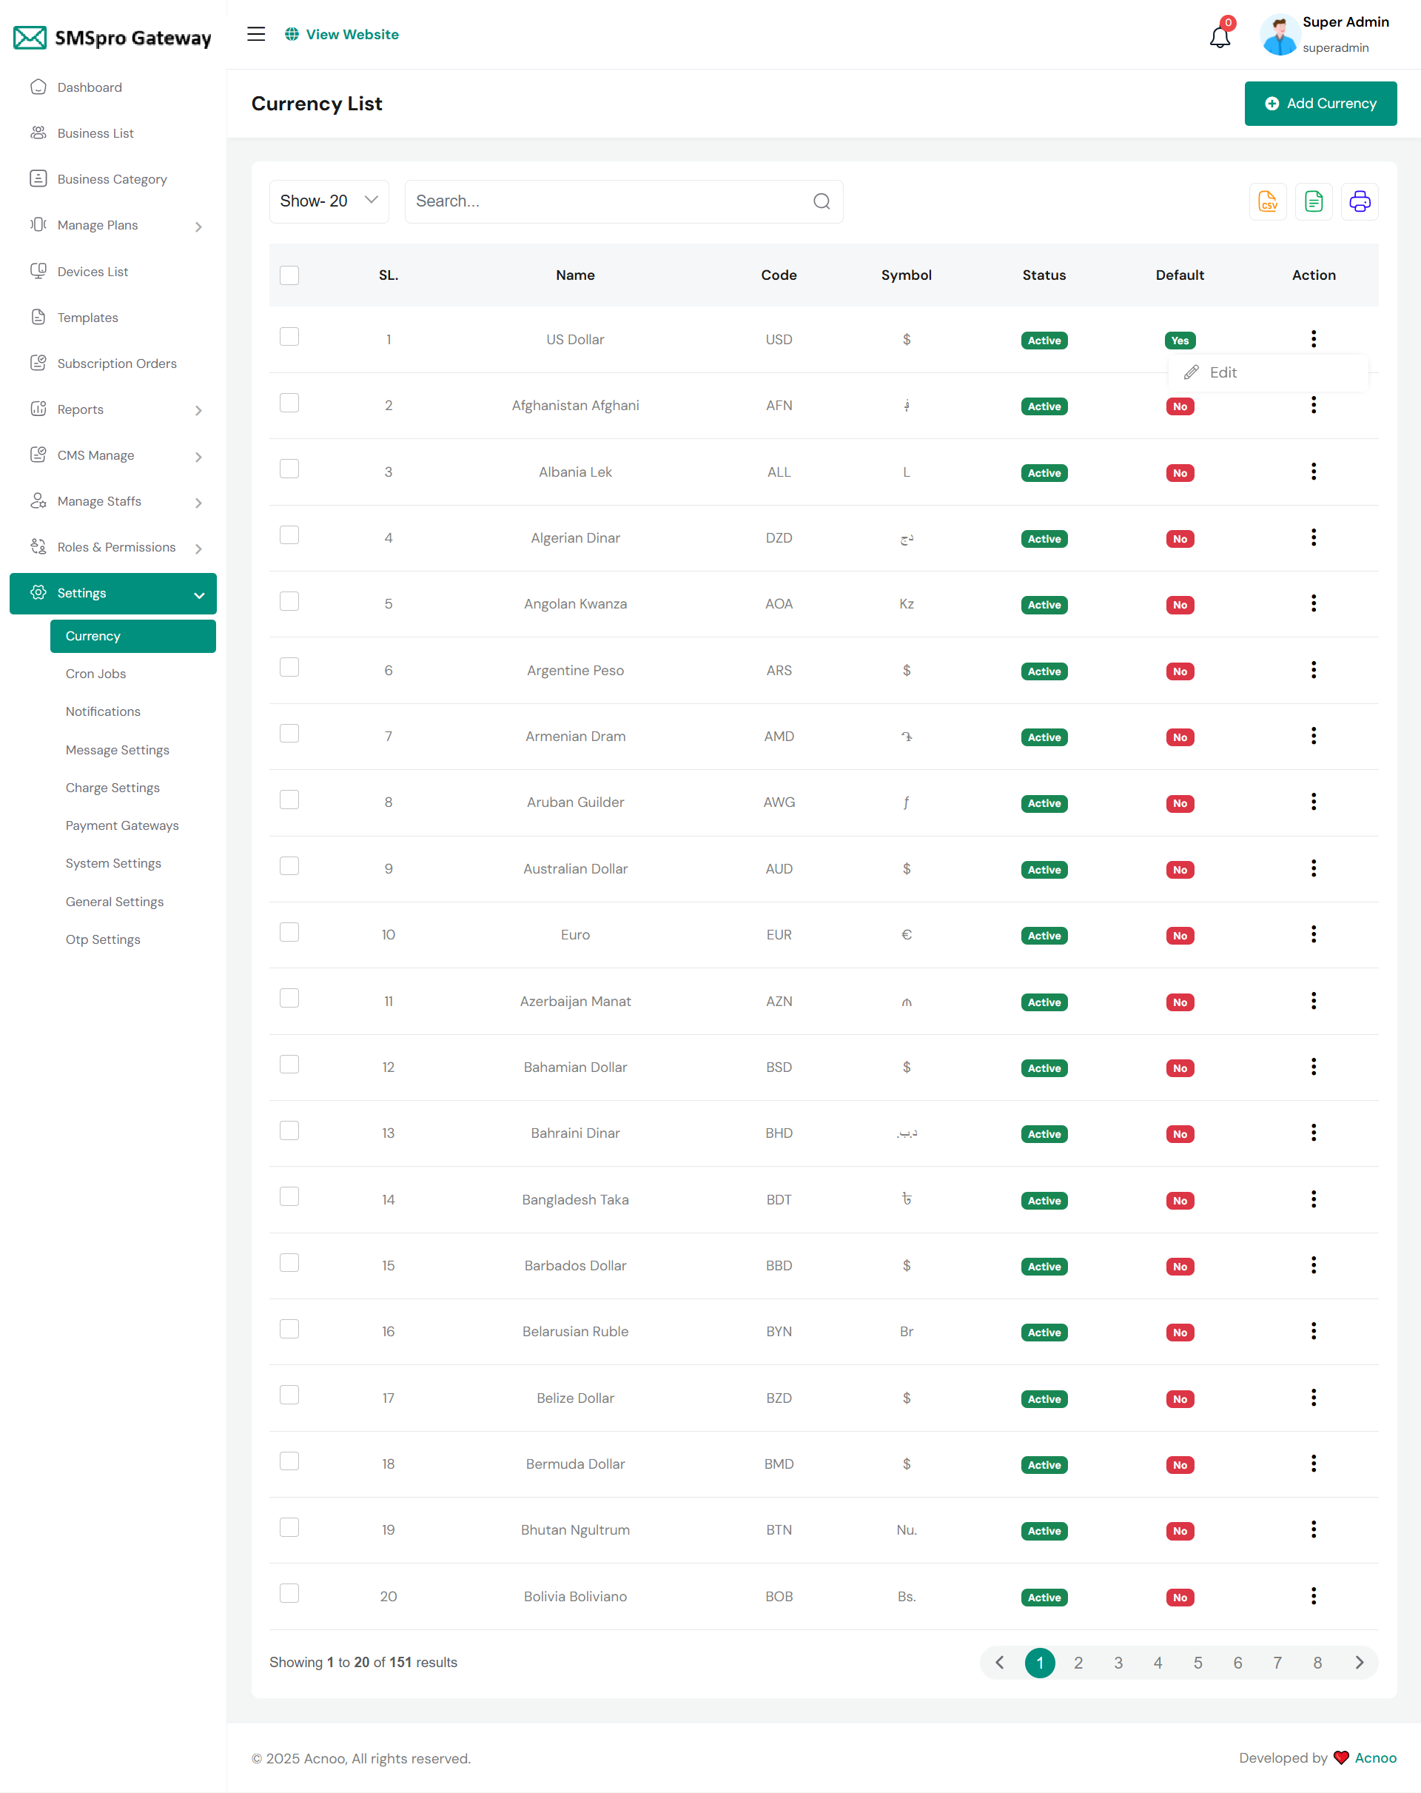Open Payment Gateways settings submenu
Viewport: 1421px width, 1793px height.
pos(122,825)
